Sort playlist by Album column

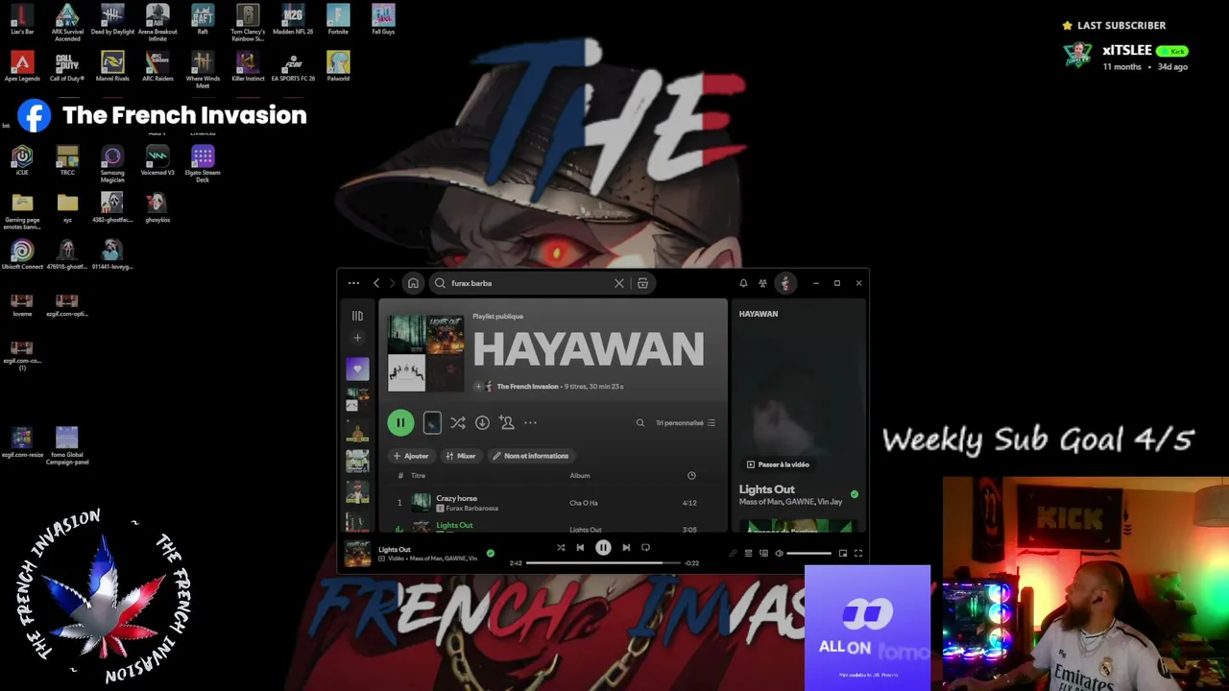[580, 476]
